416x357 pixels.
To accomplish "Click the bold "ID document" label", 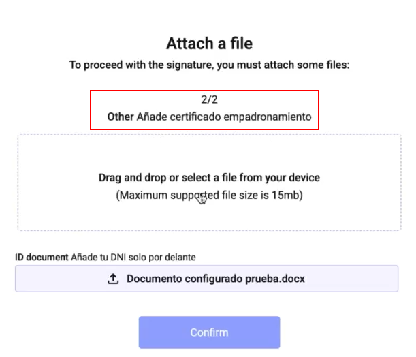I will [x=42, y=257].
